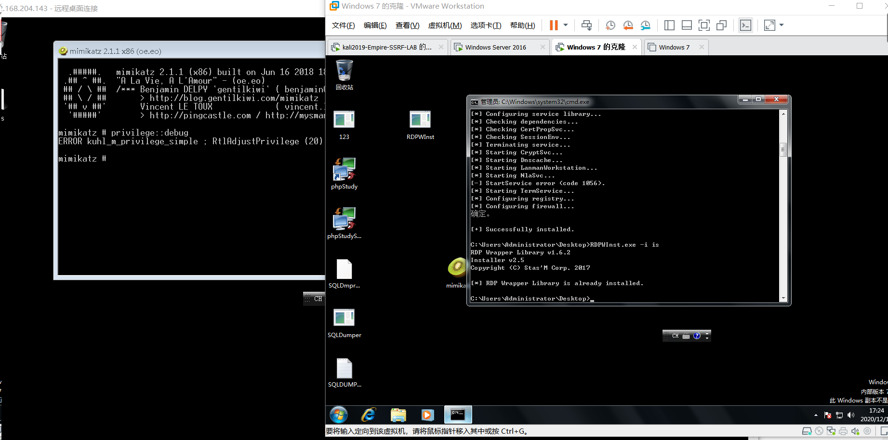This screenshot has height=440, width=888.
Task: Open the 选项卡(T) menu
Action: pos(486,25)
